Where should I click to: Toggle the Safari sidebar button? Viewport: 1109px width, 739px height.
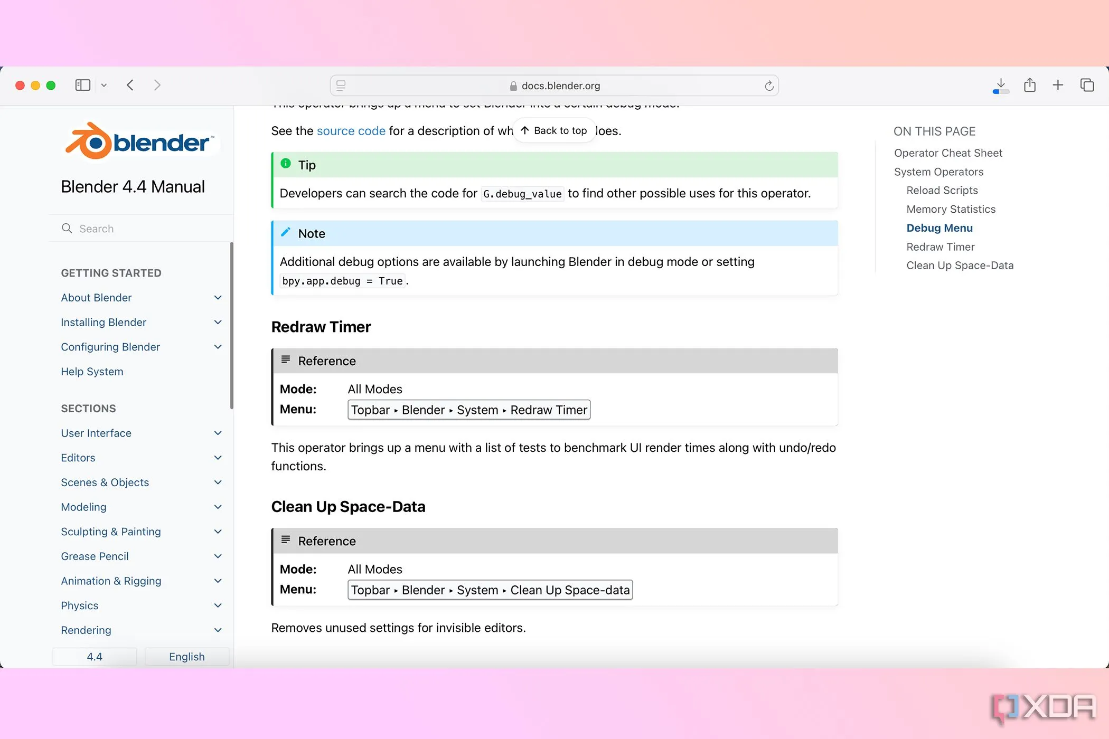(x=83, y=85)
